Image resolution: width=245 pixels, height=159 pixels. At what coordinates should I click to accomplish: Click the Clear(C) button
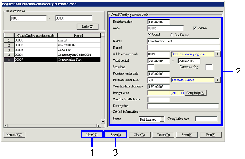click(x=139, y=135)
